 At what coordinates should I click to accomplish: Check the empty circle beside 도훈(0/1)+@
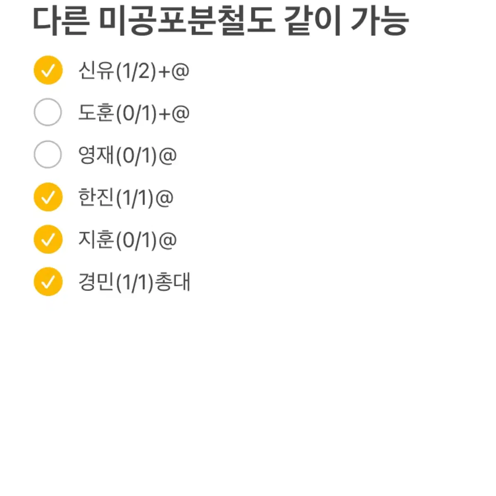click(x=48, y=112)
